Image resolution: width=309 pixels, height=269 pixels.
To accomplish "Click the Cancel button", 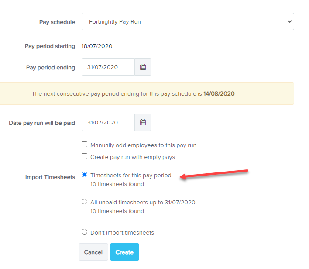I will 93,252.
